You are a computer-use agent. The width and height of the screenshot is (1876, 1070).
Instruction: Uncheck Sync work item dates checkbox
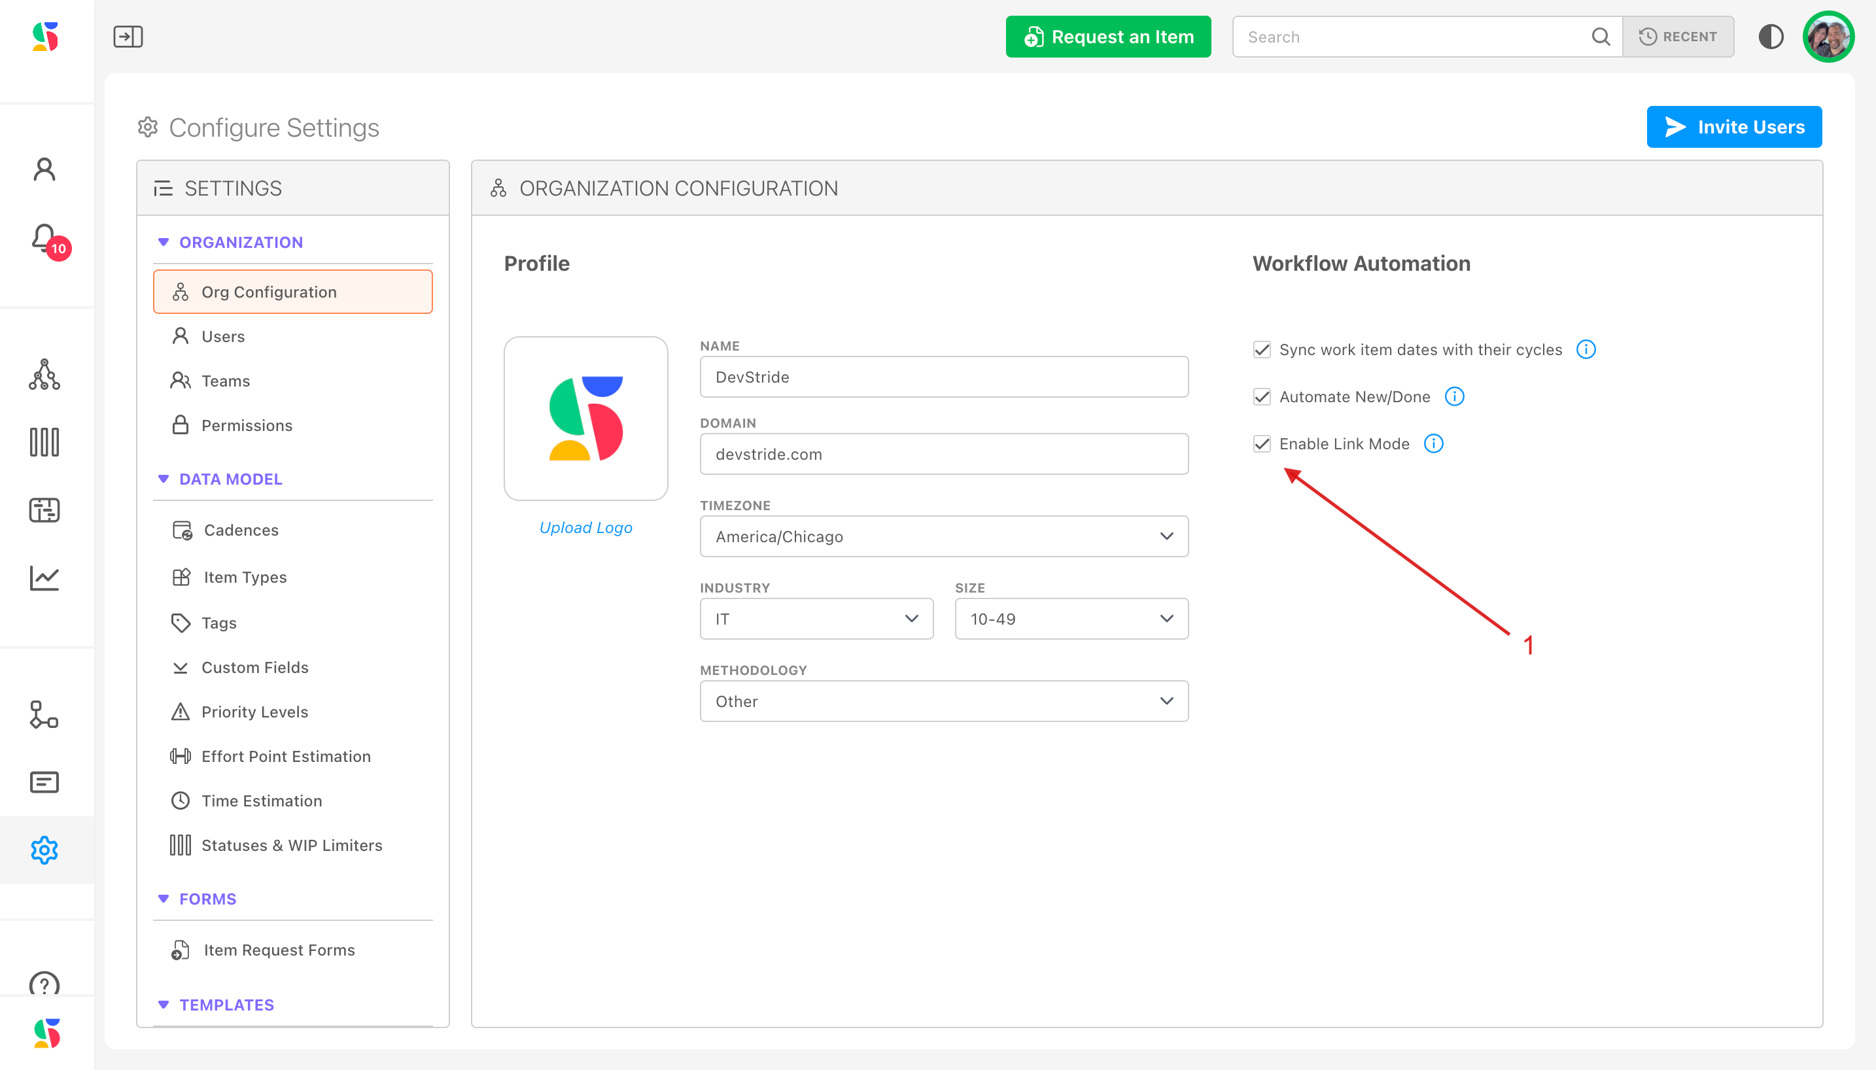point(1262,350)
